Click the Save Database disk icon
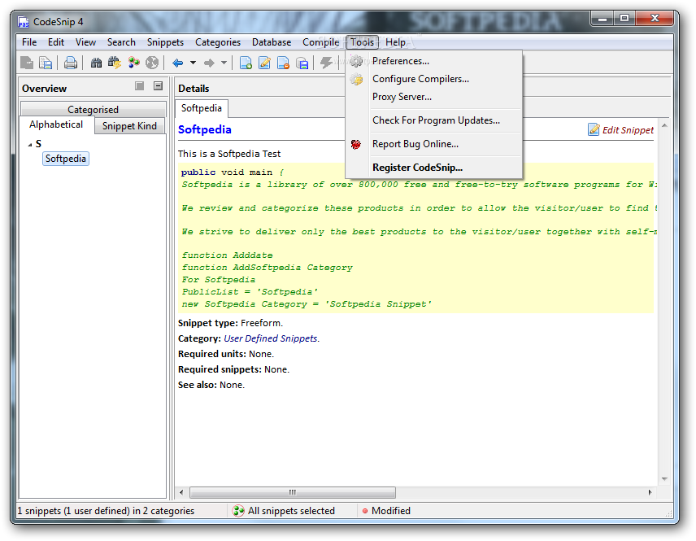 pyautogui.click(x=302, y=63)
